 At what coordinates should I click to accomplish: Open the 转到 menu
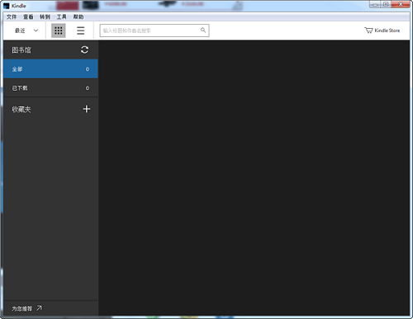pyautogui.click(x=45, y=17)
